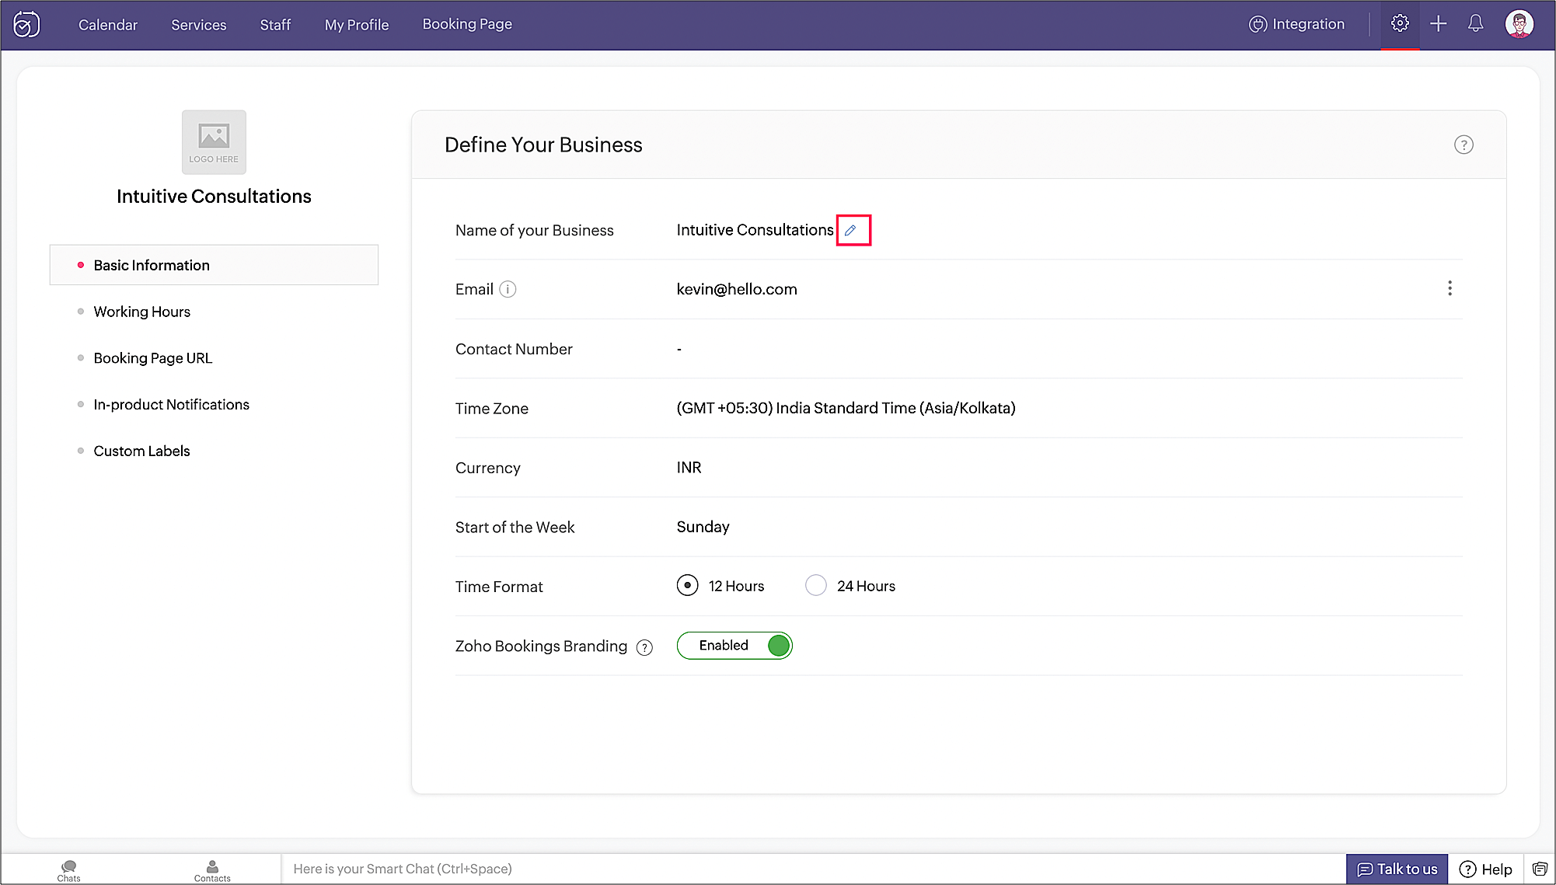The width and height of the screenshot is (1556, 885).
Task: Click the Integration link
Action: click(x=1309, y=24)
